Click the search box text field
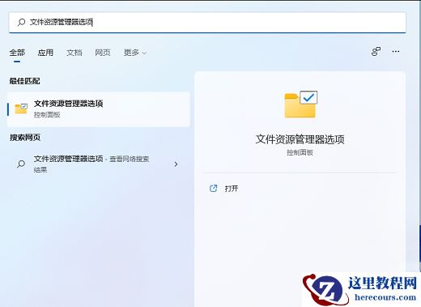Image resolution: width=421 pixels, height=307 pixels. pyautogui.click(x=207, y=23)
